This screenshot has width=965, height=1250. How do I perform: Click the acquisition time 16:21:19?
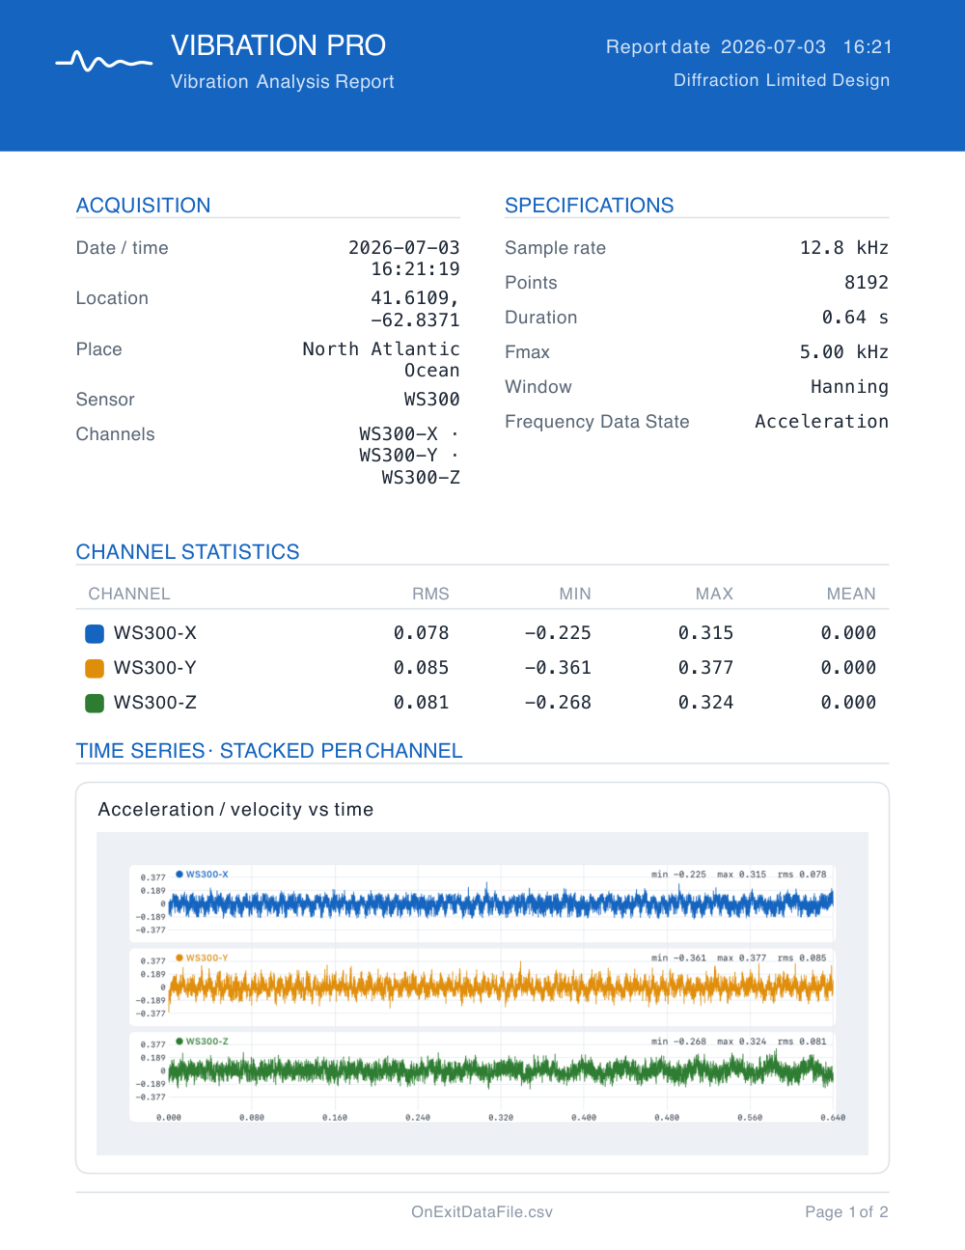click(415, 269)
